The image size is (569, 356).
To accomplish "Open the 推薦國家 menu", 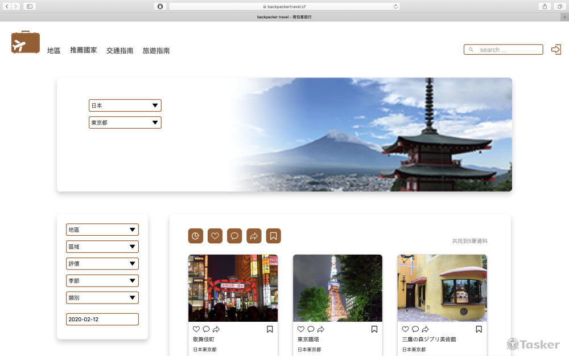I will coord(83,50).
